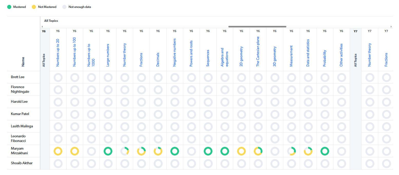
Task: Select the mastered Negative numbers indicator for Maryam
Action: click(175, 151)
